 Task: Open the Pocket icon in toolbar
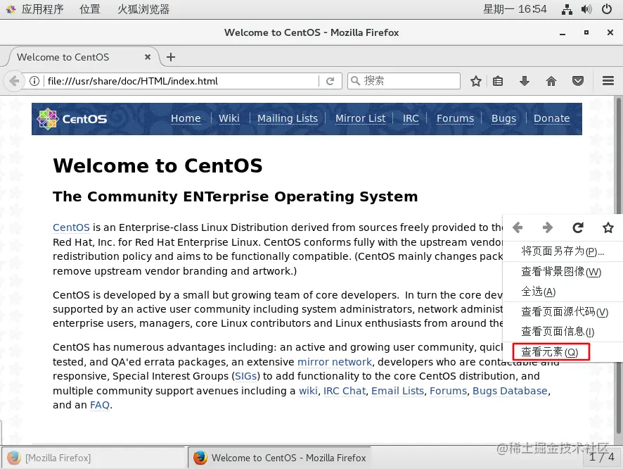coord(578,81)
